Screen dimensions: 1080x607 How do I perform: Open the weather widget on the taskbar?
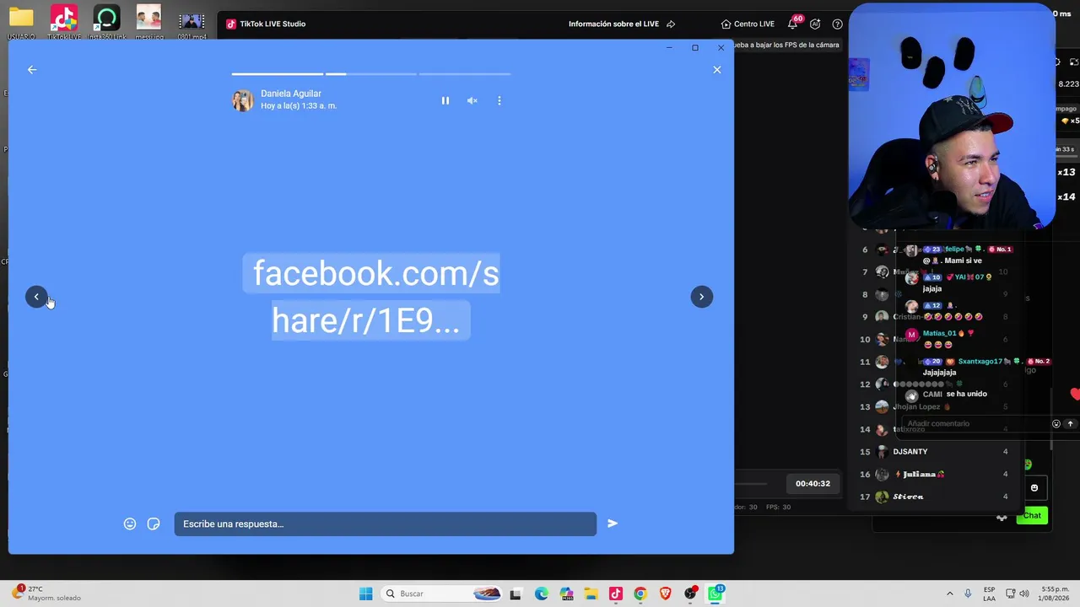point(46,594)
